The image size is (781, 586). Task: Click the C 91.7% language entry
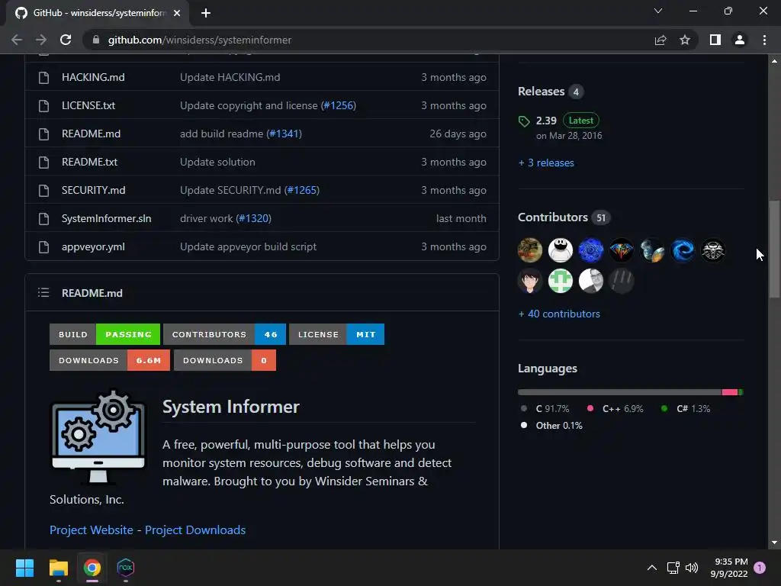(x=545, y=409)
